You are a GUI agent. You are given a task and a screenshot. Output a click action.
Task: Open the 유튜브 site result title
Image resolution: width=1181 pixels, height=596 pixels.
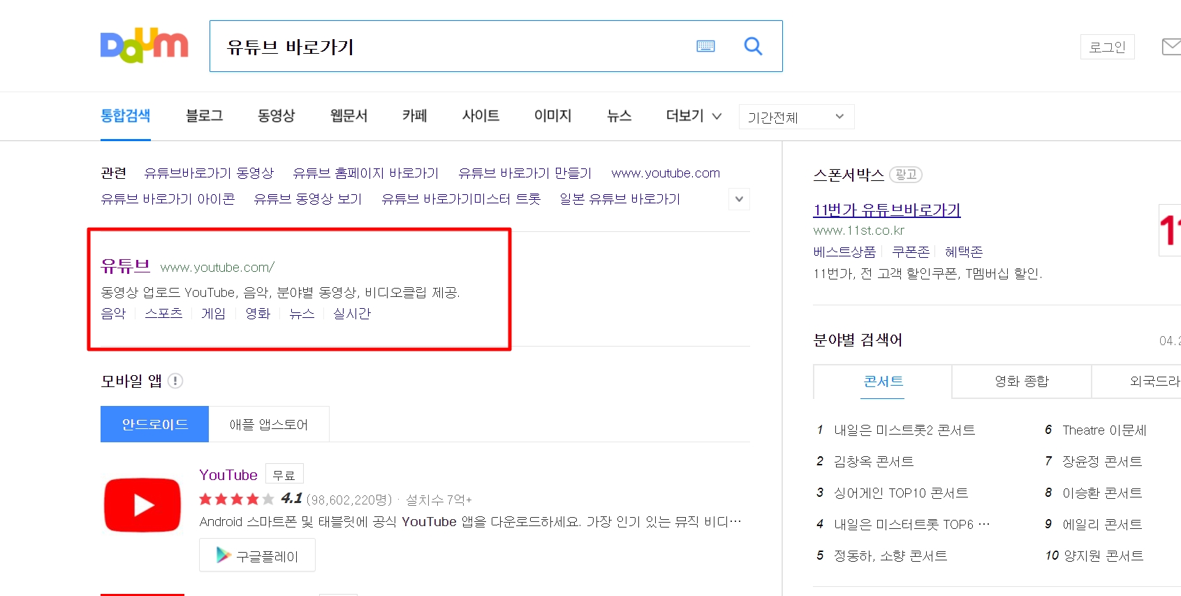point(126,266)
